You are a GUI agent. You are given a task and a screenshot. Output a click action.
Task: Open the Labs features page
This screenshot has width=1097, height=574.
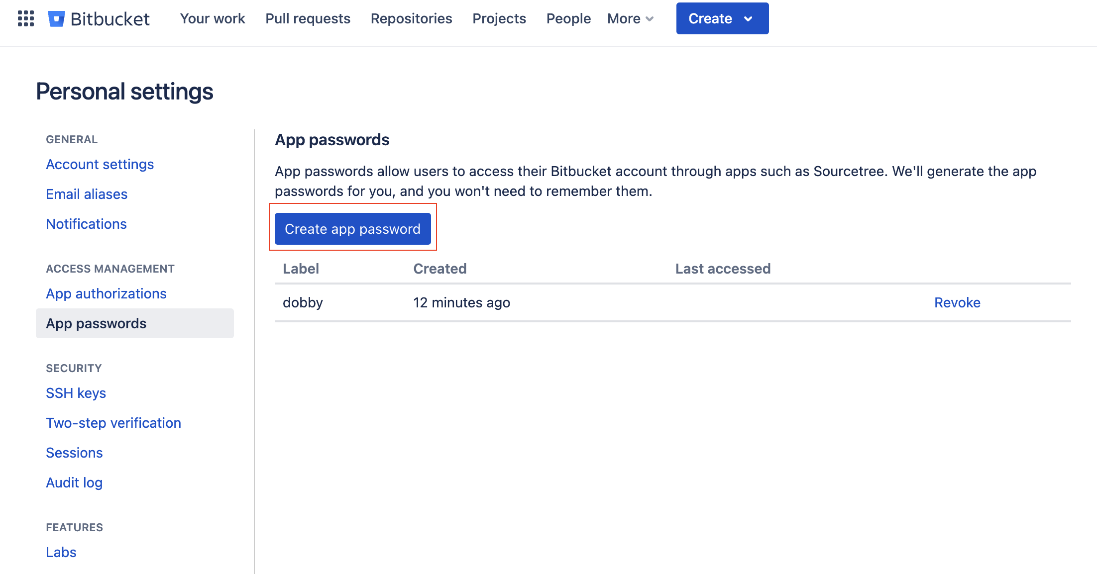(61, 552)
